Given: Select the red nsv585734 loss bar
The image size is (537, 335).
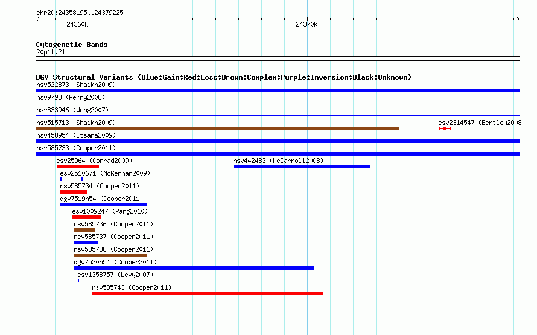Looking at the screenshot, I should pos(74,192).
